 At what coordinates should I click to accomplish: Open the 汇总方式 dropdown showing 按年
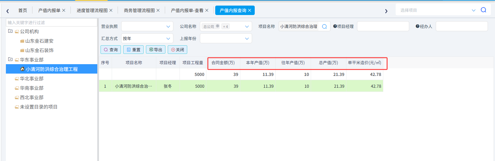(x=147, y=38)
